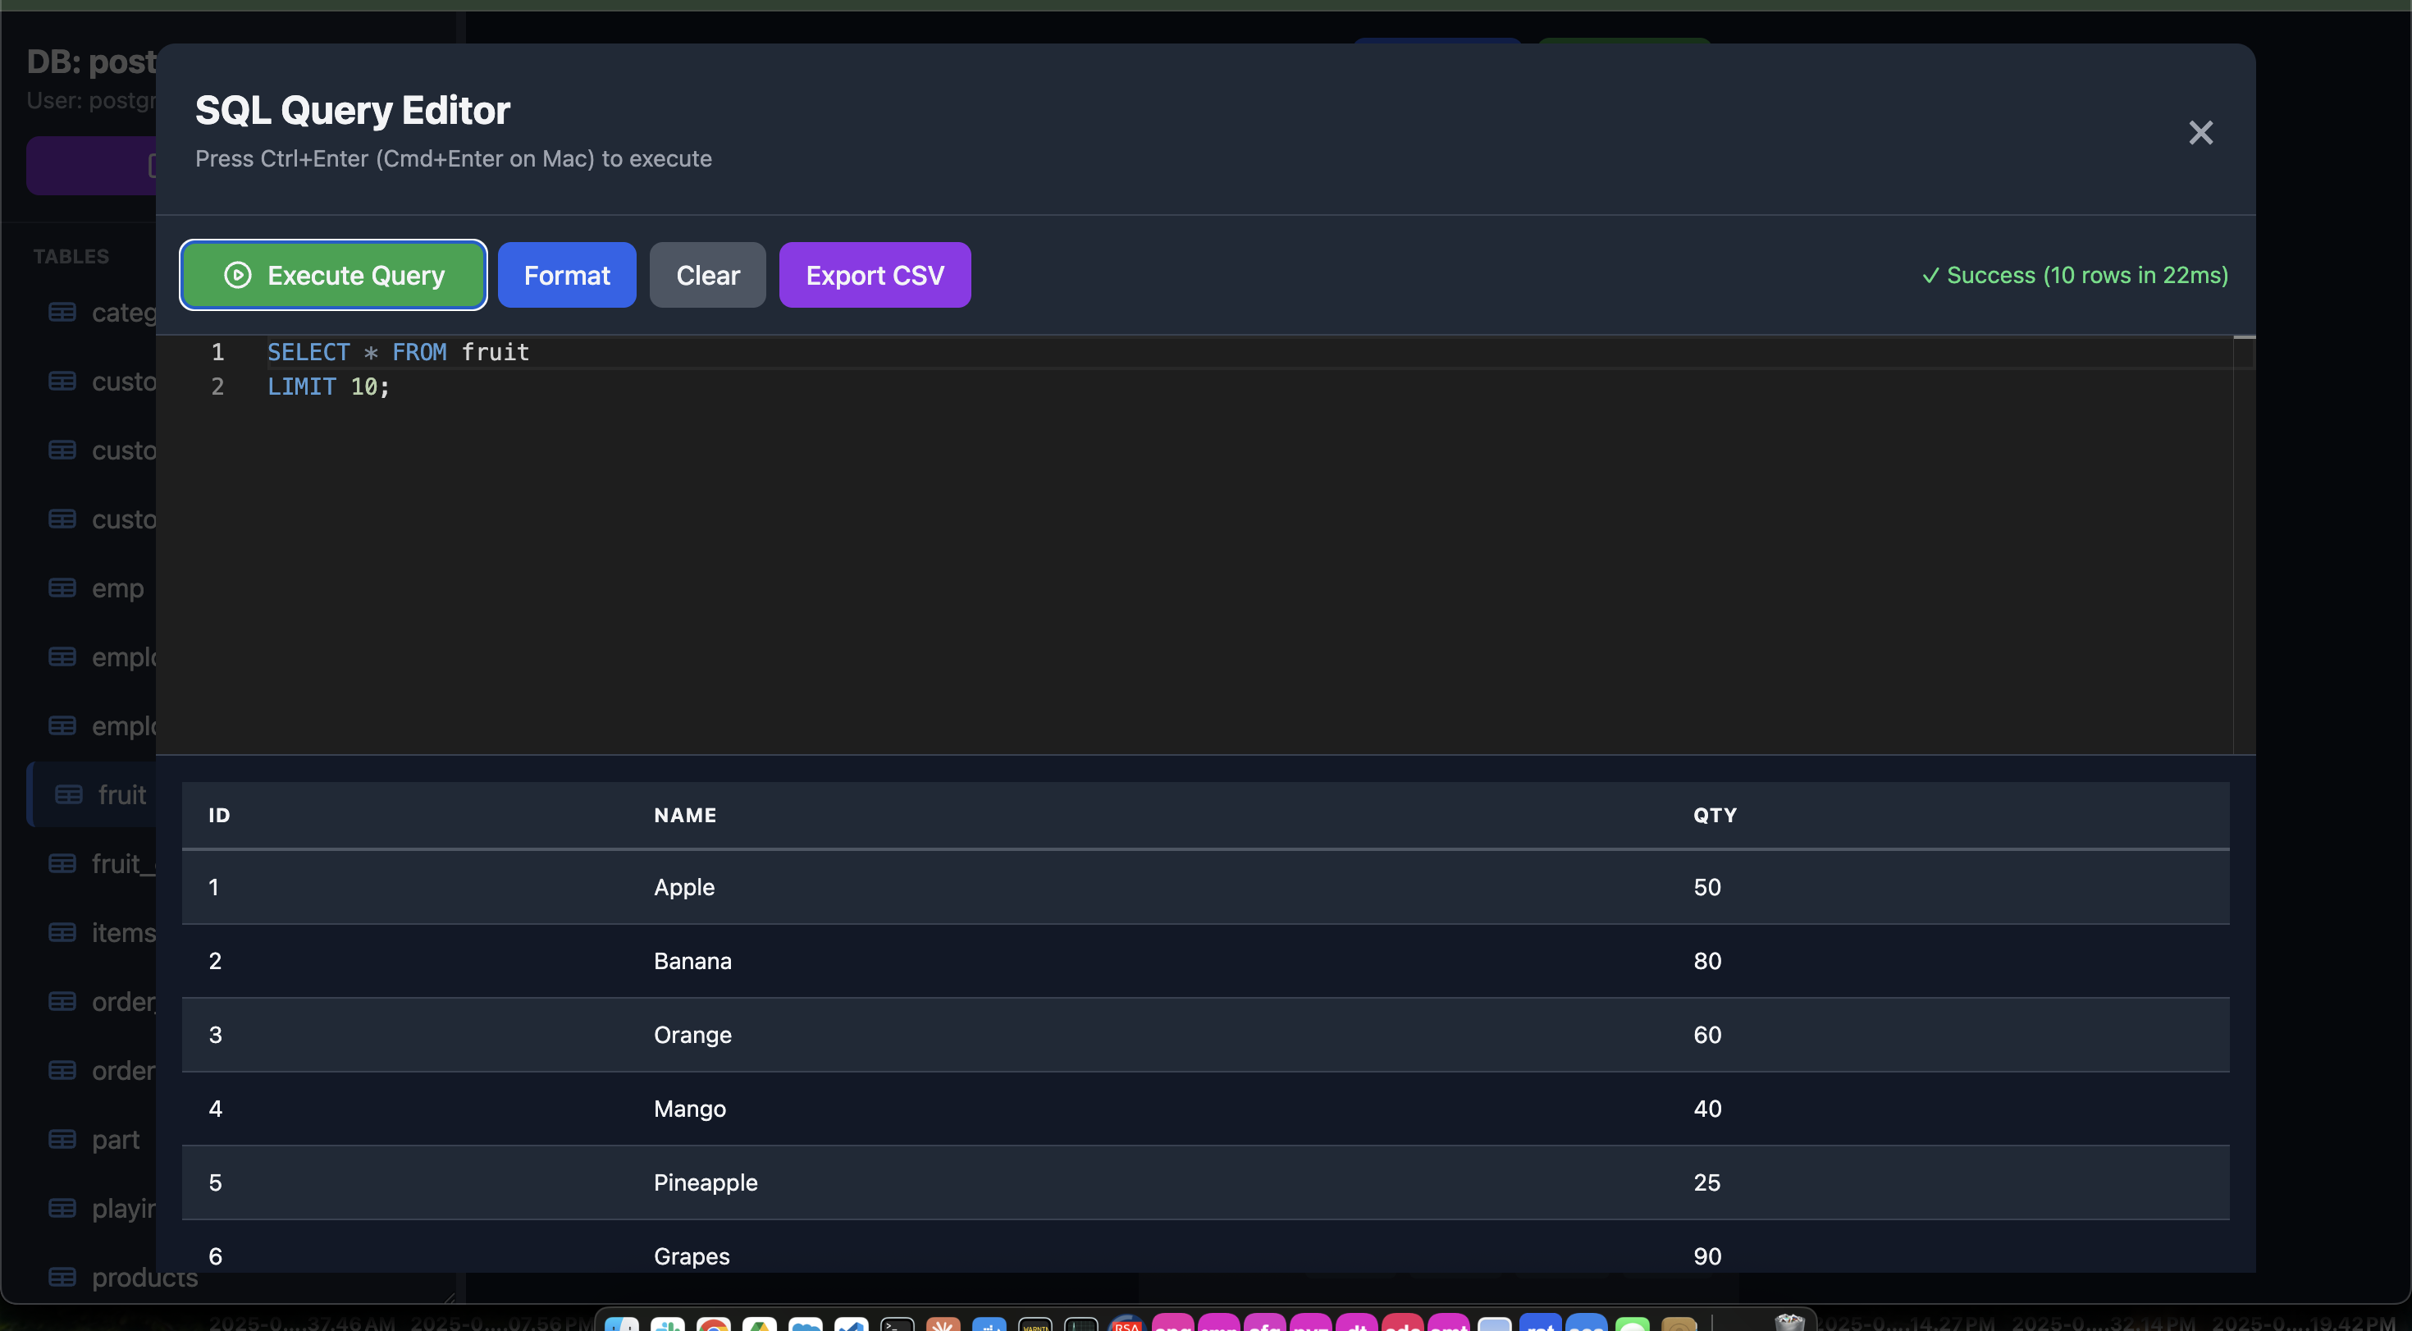Screen dimensions: 2412x1331
Task: Click the products table icon
Action: click(62, 1277)
